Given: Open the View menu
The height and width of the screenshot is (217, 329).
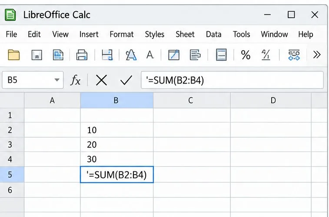Looking at the screenshot, I should pos(60,34).
